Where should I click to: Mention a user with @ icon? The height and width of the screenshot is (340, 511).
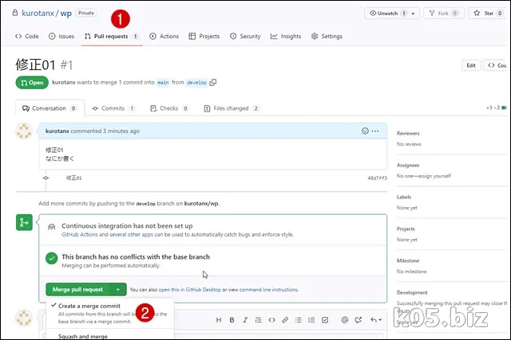[345, 320]
